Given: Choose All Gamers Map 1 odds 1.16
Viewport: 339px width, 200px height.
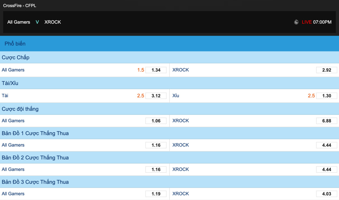Looking at the screenshot, I should click(x=156, y=145).
